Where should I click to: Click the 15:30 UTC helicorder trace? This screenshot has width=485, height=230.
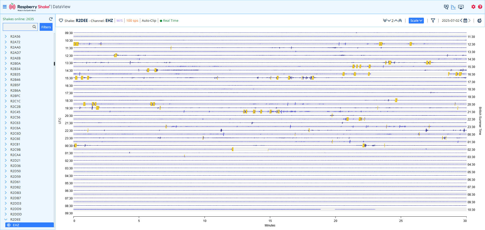click(270, 78)
